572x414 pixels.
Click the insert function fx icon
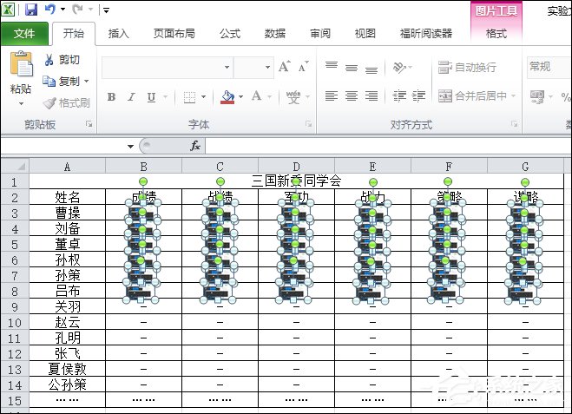[x=195, y=146]
